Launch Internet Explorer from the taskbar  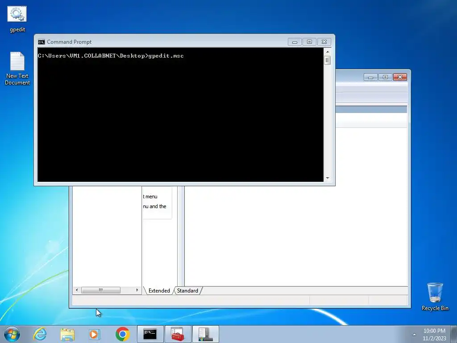pos(40,334)
